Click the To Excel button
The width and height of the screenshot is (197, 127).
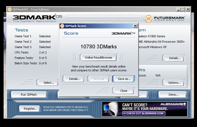(x=98, y=79)
